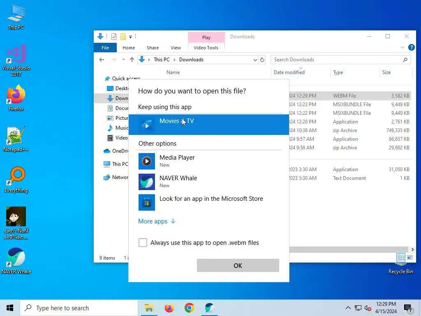This screenshot has width=421, height=316.
Task: Sort by Date modified column
Action: tap(289, 72)
